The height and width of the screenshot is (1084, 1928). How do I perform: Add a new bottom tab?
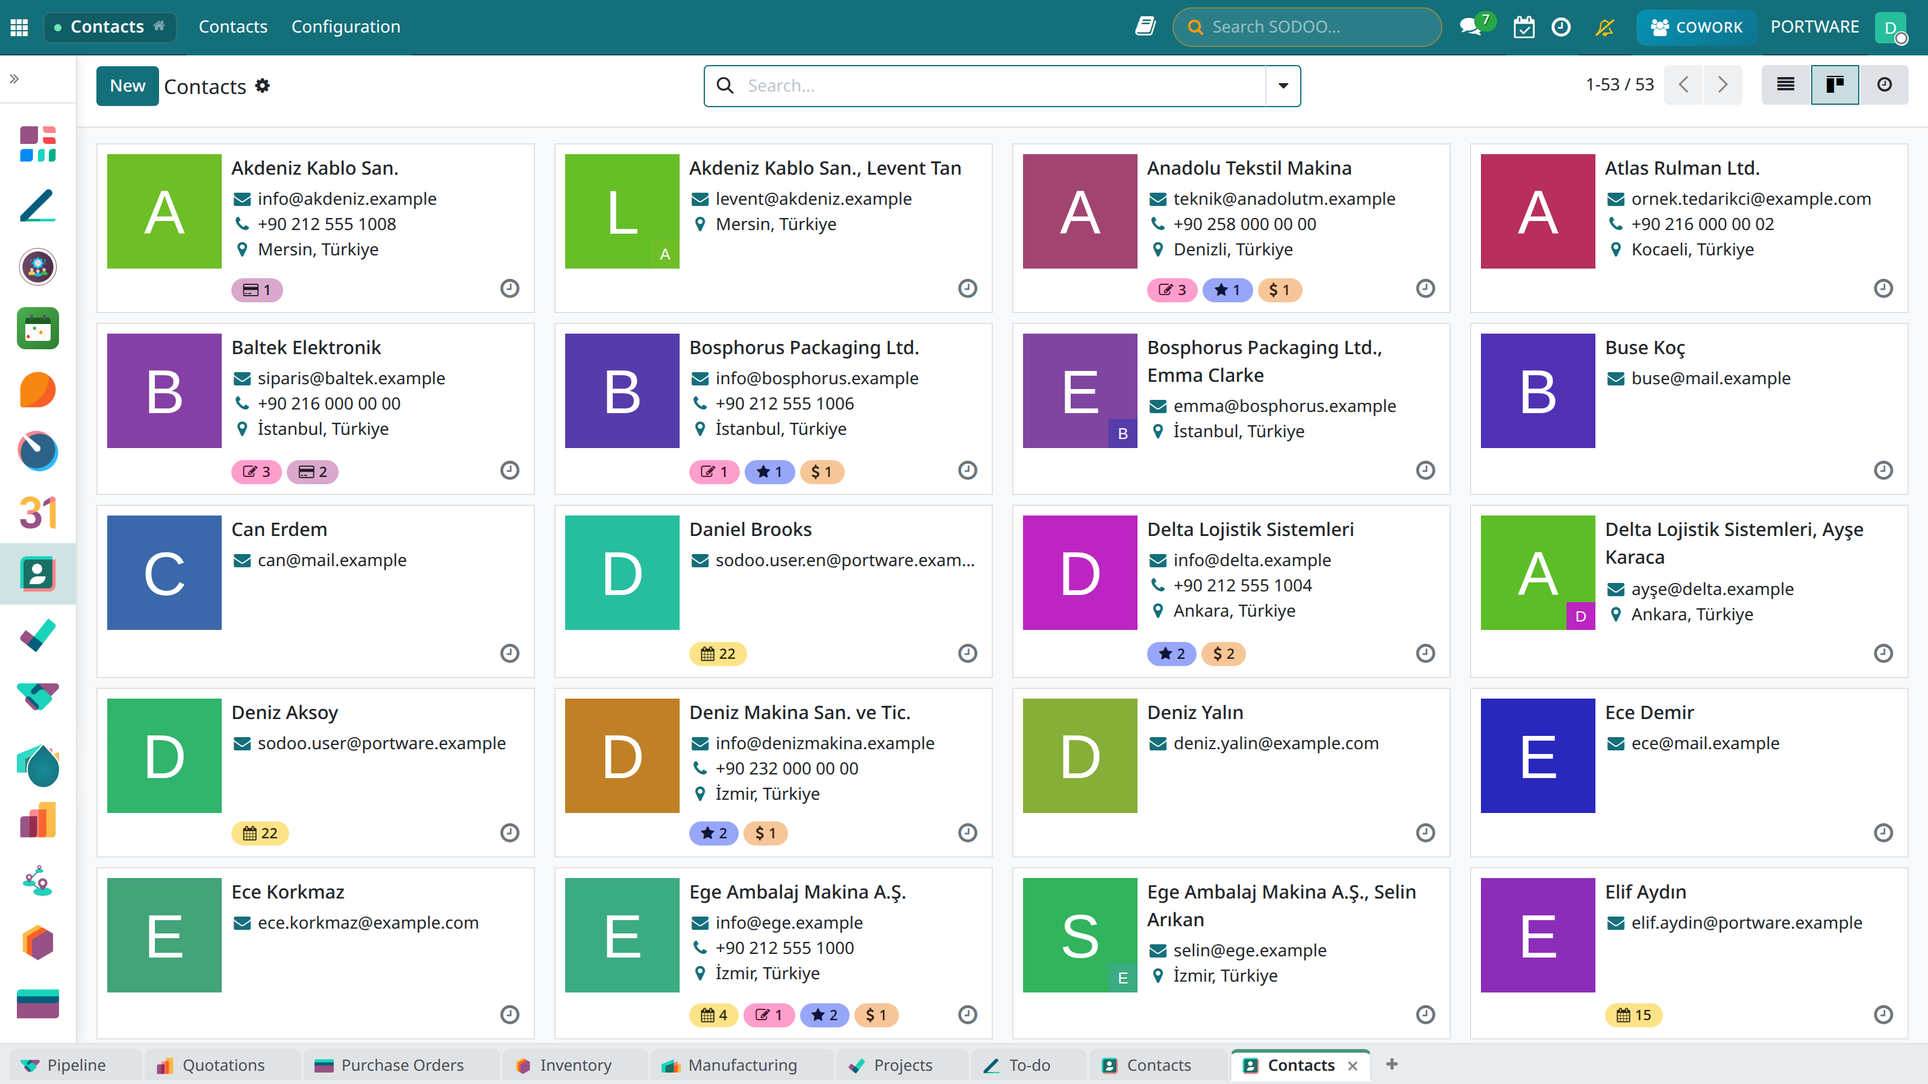click(1392, 1064)
